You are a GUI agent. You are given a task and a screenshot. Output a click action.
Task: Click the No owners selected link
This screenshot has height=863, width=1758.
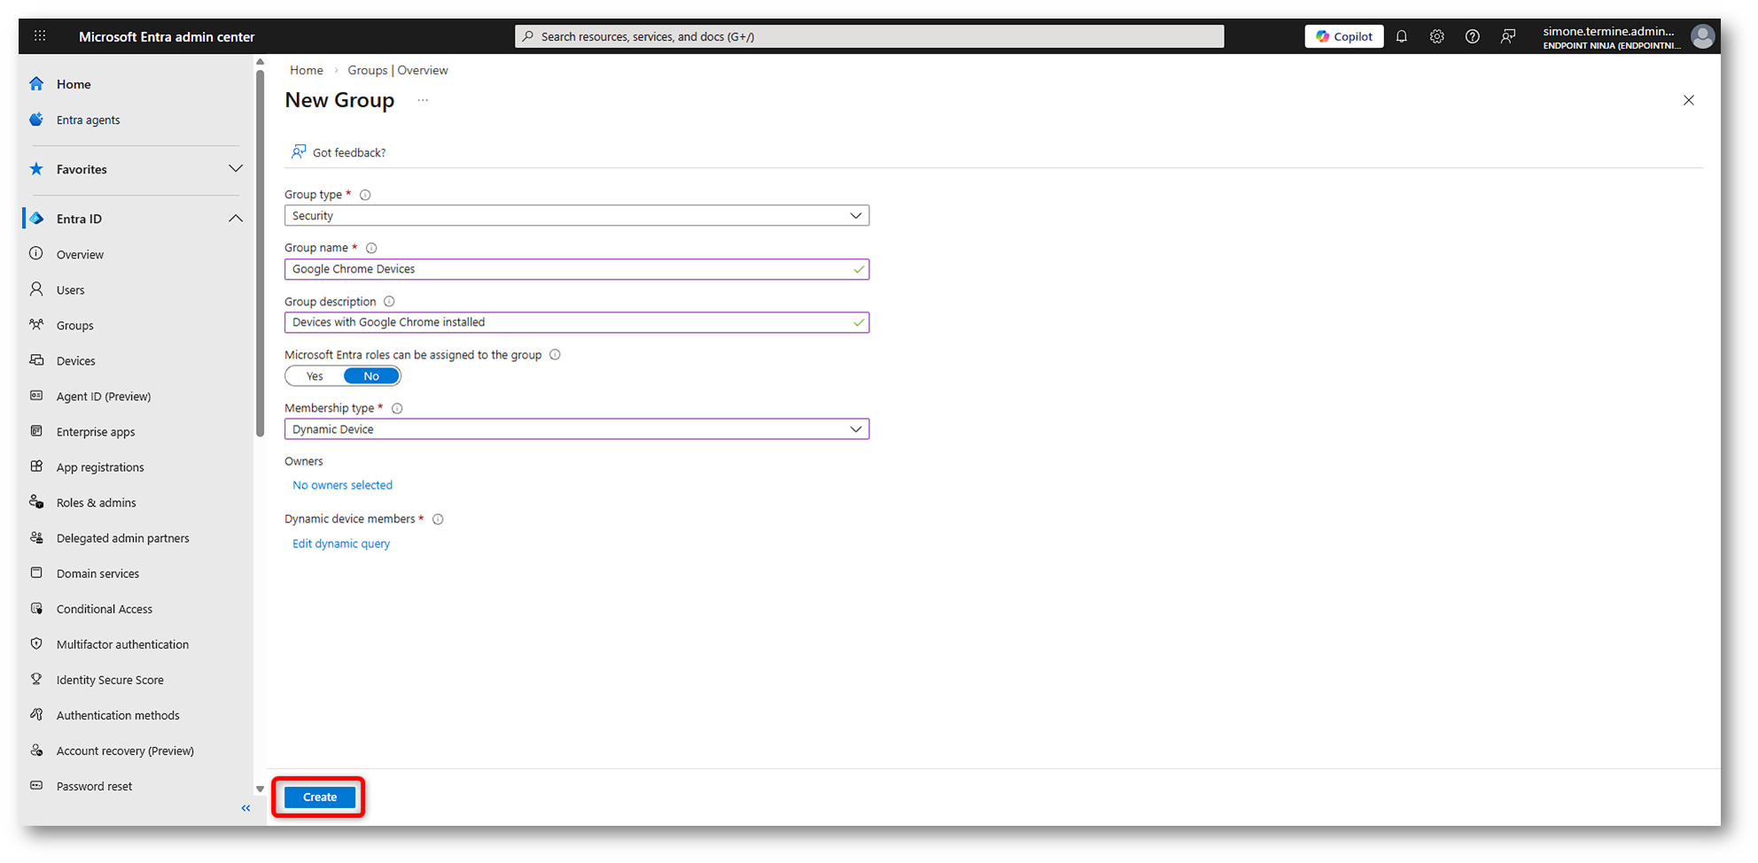point(342,485)
